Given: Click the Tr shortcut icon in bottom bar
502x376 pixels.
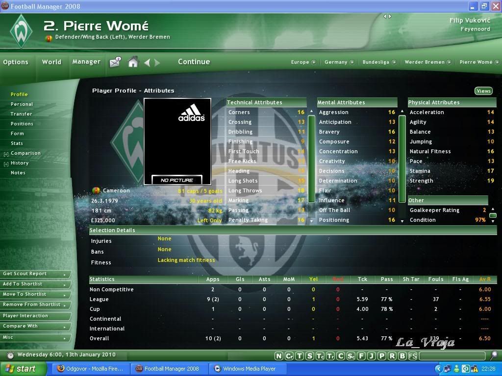Looking at the screenshot, I should click(x=330, y=356).
